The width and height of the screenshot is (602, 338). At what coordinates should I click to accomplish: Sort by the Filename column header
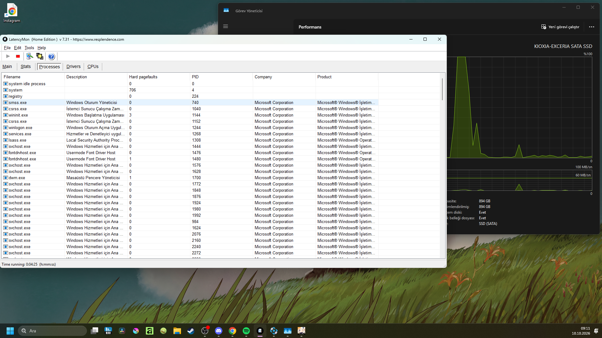(33, 77)
